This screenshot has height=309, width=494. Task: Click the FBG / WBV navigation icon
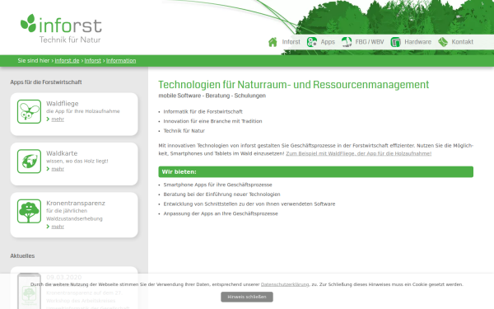pos(347,42)
